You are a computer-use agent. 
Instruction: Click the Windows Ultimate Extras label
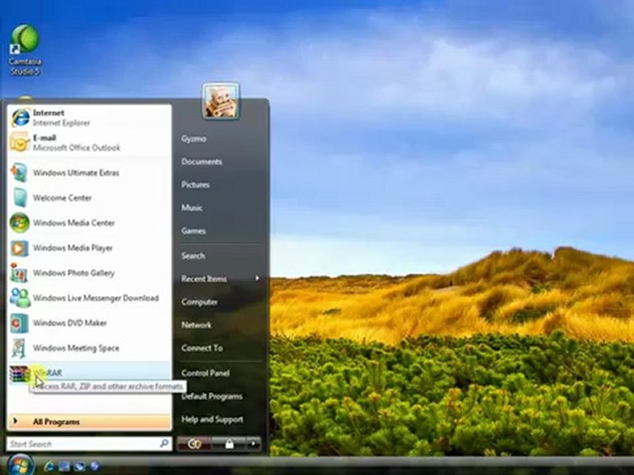[76, 173]
